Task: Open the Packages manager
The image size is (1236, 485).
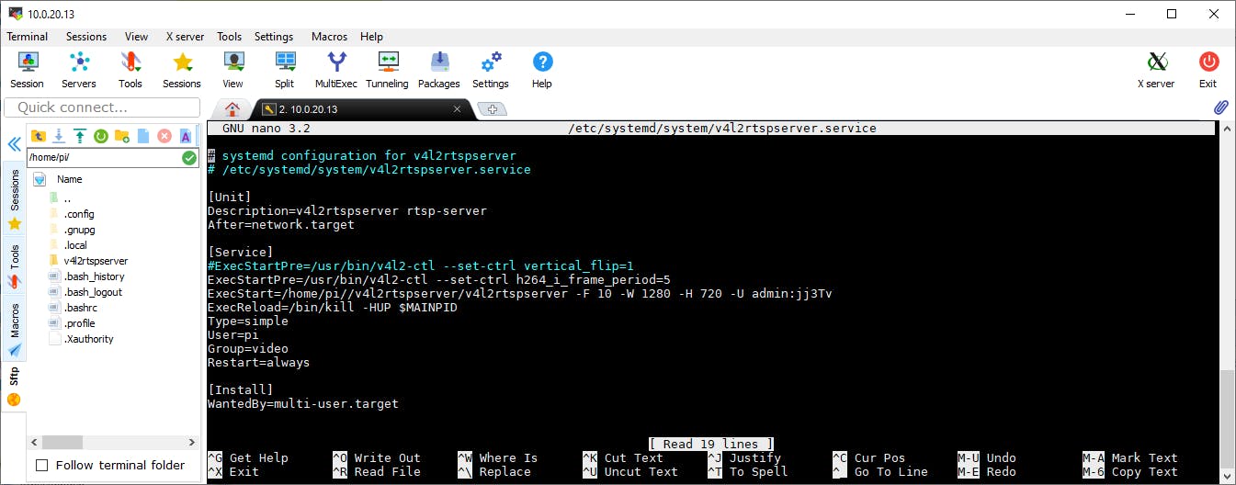Action: tap(439, 70)
